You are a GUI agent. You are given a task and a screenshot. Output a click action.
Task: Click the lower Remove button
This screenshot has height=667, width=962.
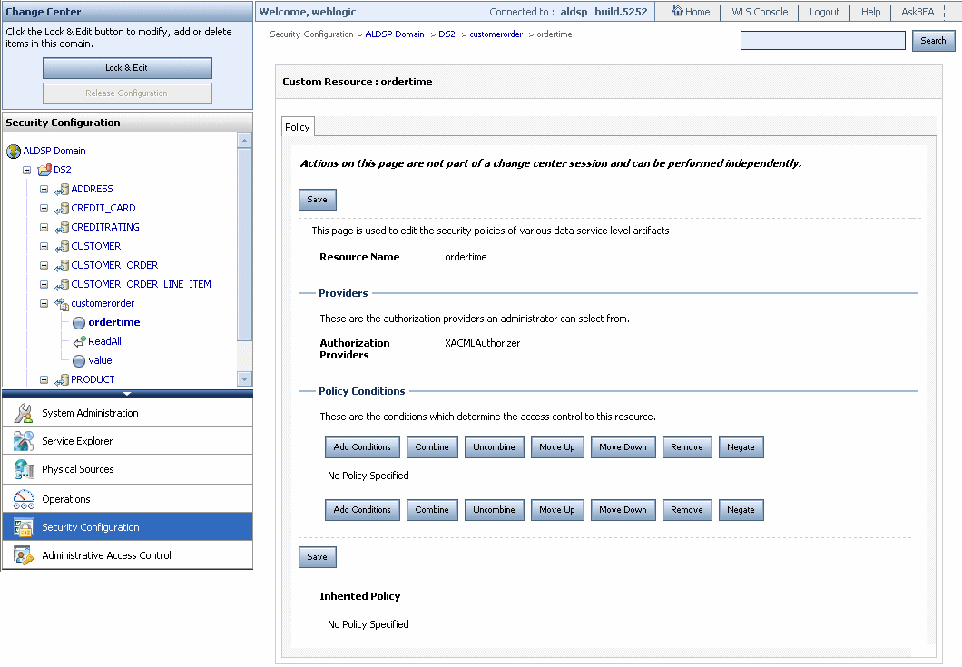[x=686, y=510]
